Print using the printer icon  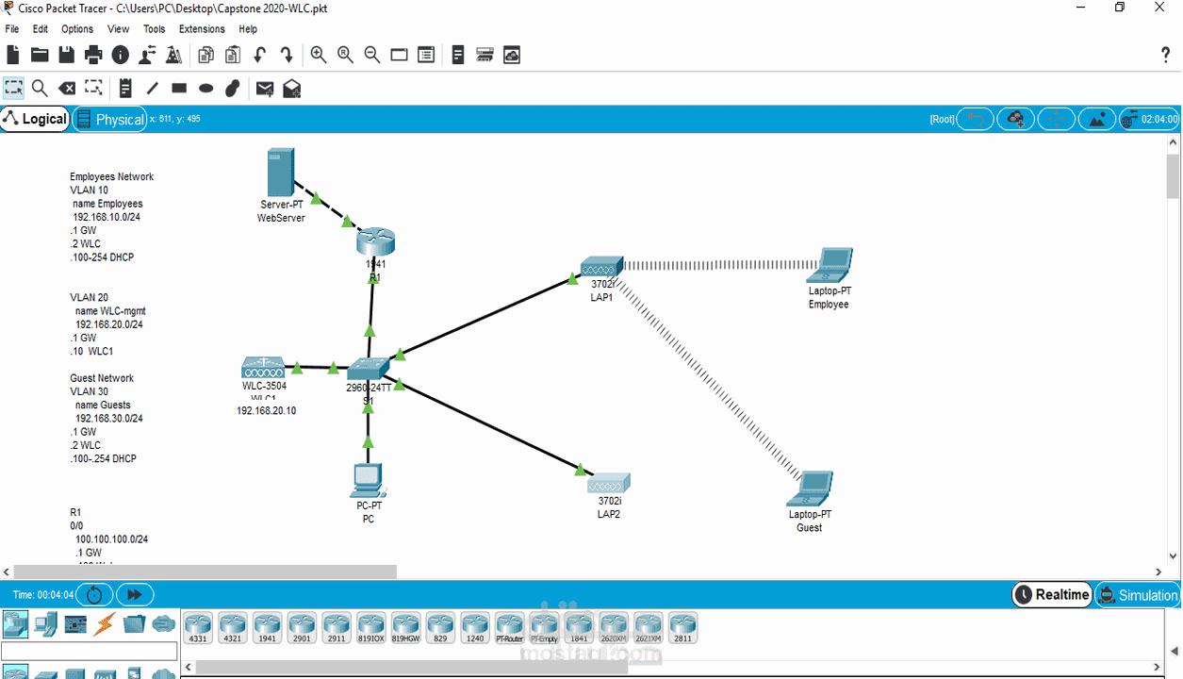[93, 55]
